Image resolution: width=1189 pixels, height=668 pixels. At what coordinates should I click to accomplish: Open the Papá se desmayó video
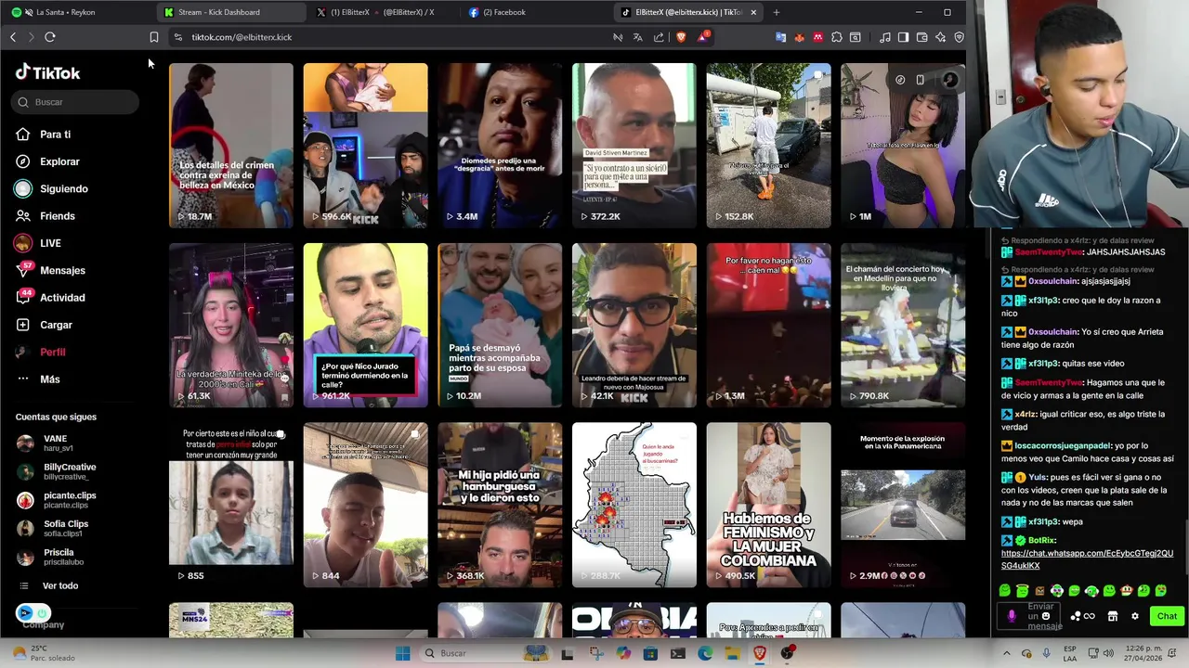click(500, 325)
